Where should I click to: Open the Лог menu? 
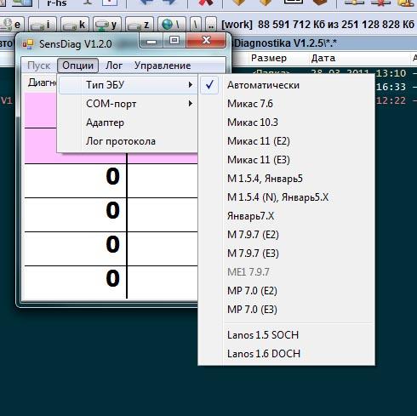114,66
